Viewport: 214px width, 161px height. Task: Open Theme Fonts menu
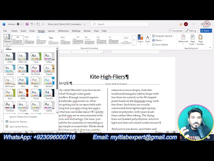[x=147, y=40]
